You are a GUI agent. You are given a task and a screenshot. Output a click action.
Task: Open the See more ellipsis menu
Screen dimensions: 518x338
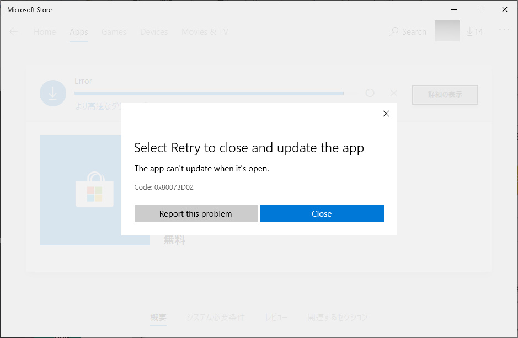click(504, 30)
